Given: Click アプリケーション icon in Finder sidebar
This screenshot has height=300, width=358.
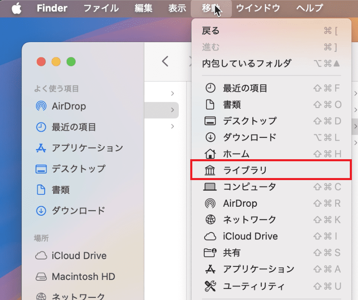Looking at the screenshot, I should tap(41, 148).
